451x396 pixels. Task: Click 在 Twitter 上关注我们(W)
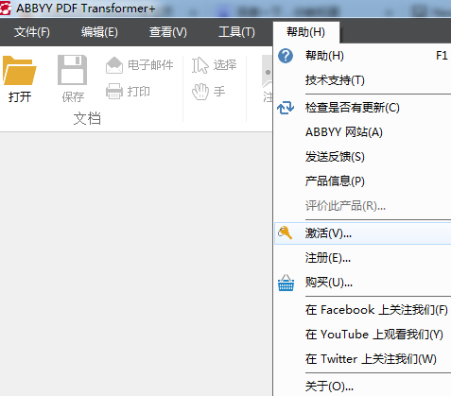[x=362, y=359]
